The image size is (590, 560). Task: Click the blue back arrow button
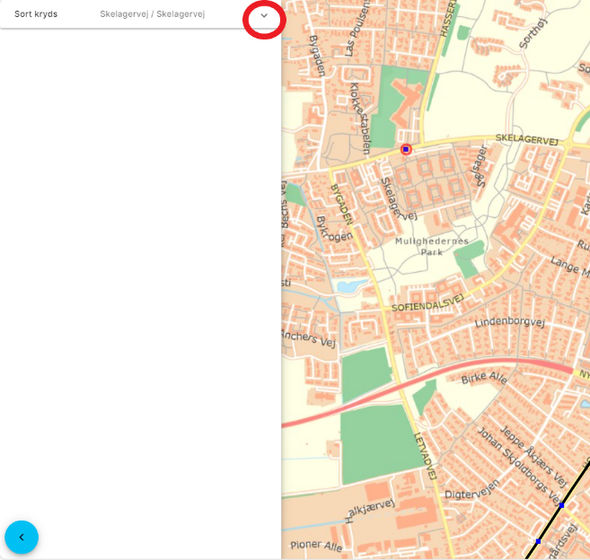[22, 537]
